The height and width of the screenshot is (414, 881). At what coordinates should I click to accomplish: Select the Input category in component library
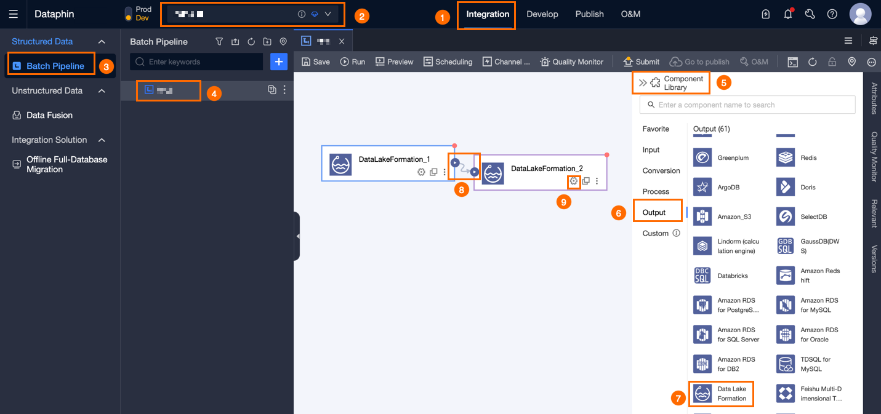(x=651, y=149)
